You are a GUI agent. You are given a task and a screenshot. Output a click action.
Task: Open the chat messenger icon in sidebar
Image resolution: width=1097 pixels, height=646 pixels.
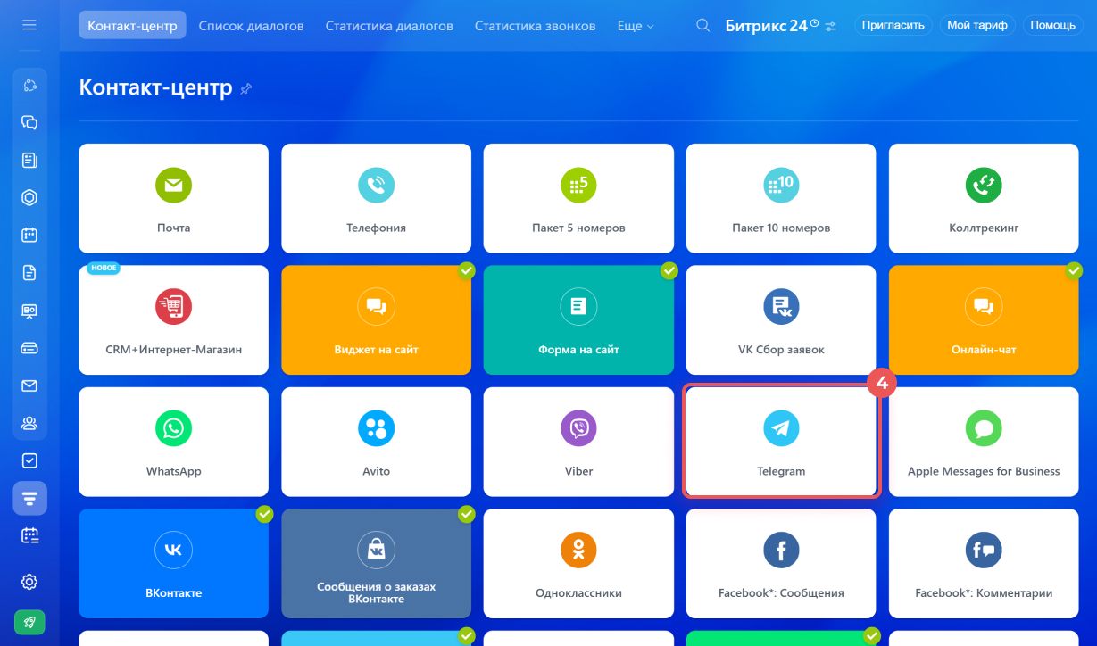[x=29, y=123]
